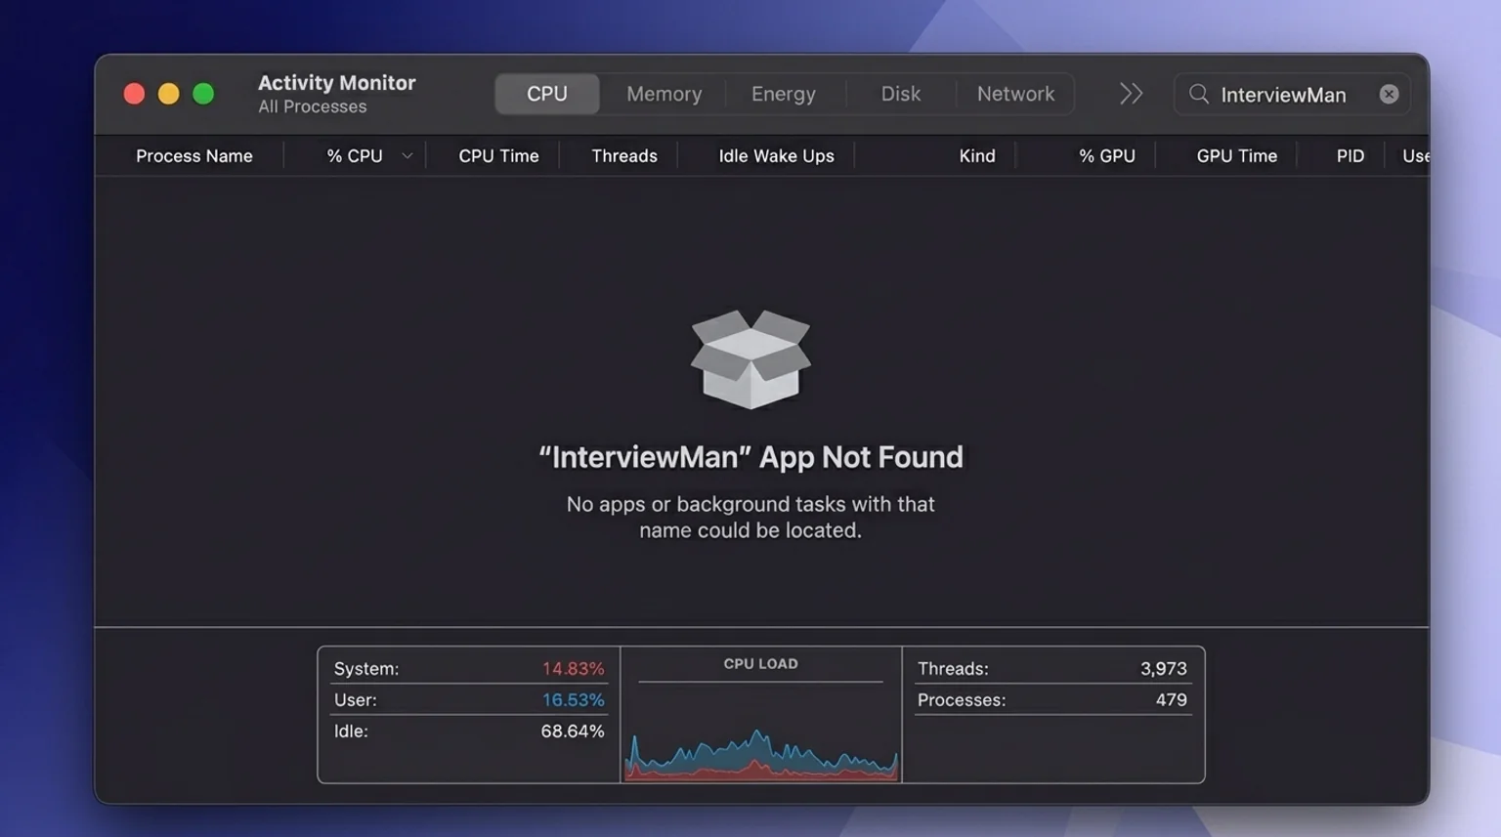The width and height of the screenshot is (1501, 837).
Task: Click the Idle 68.64% value
Action: click(573, 732)
